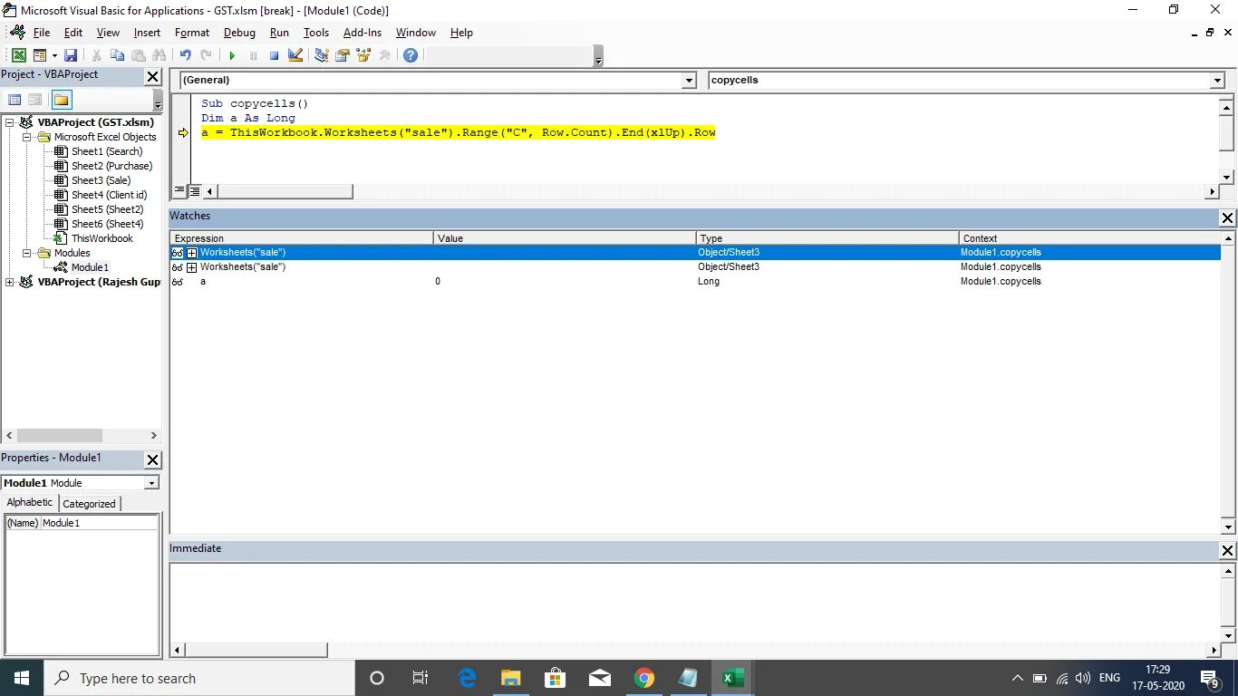Open the File menu
The height and width of the screenshot is (696, 1238).
(42, 32)
